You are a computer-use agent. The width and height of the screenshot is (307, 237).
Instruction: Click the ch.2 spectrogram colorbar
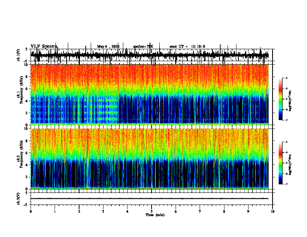tap(281, 163)
